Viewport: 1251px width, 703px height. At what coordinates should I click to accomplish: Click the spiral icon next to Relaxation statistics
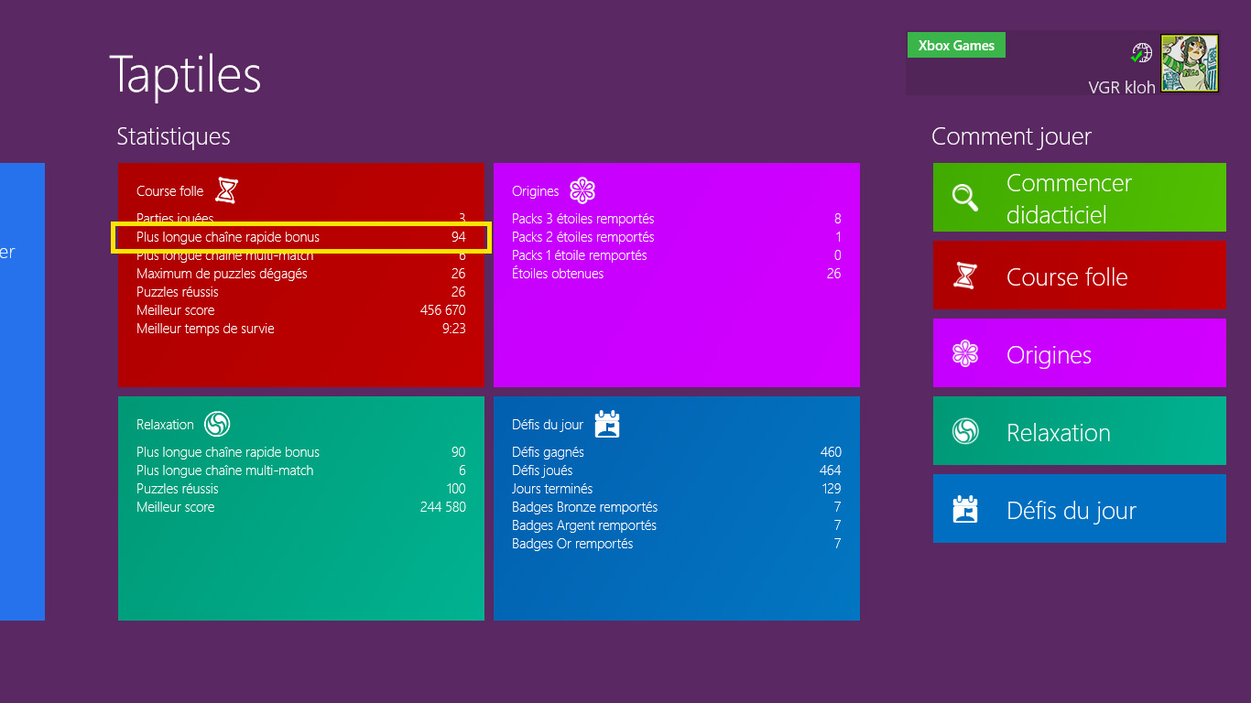click(x=217, y=424)
